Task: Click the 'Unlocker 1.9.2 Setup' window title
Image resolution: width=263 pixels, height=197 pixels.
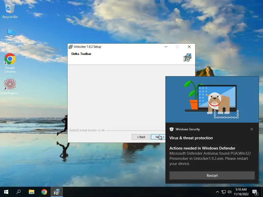Action: (87, 47)
